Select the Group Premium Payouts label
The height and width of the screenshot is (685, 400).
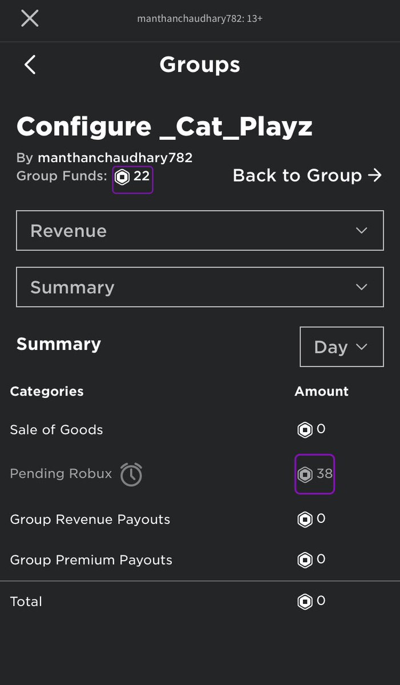91,560
